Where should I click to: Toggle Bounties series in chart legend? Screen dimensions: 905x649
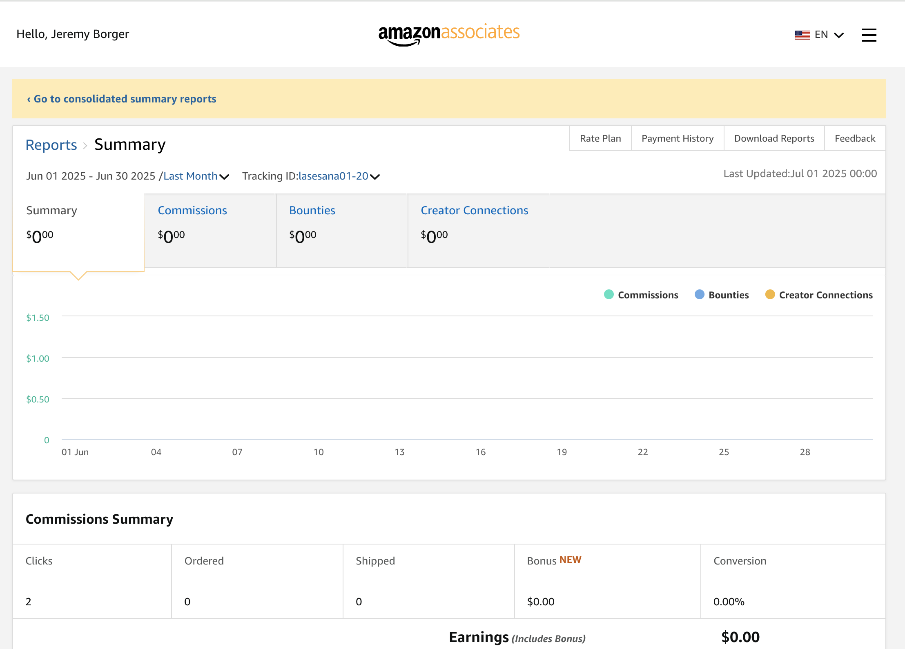click(x=722, y=295)
